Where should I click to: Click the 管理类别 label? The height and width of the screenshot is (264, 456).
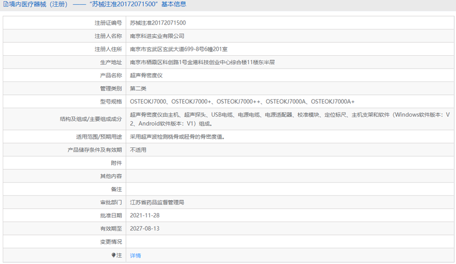tap(111, 88)
